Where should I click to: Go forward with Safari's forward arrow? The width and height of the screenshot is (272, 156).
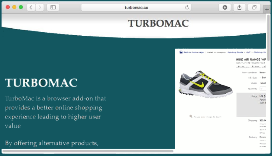[40, 7]
